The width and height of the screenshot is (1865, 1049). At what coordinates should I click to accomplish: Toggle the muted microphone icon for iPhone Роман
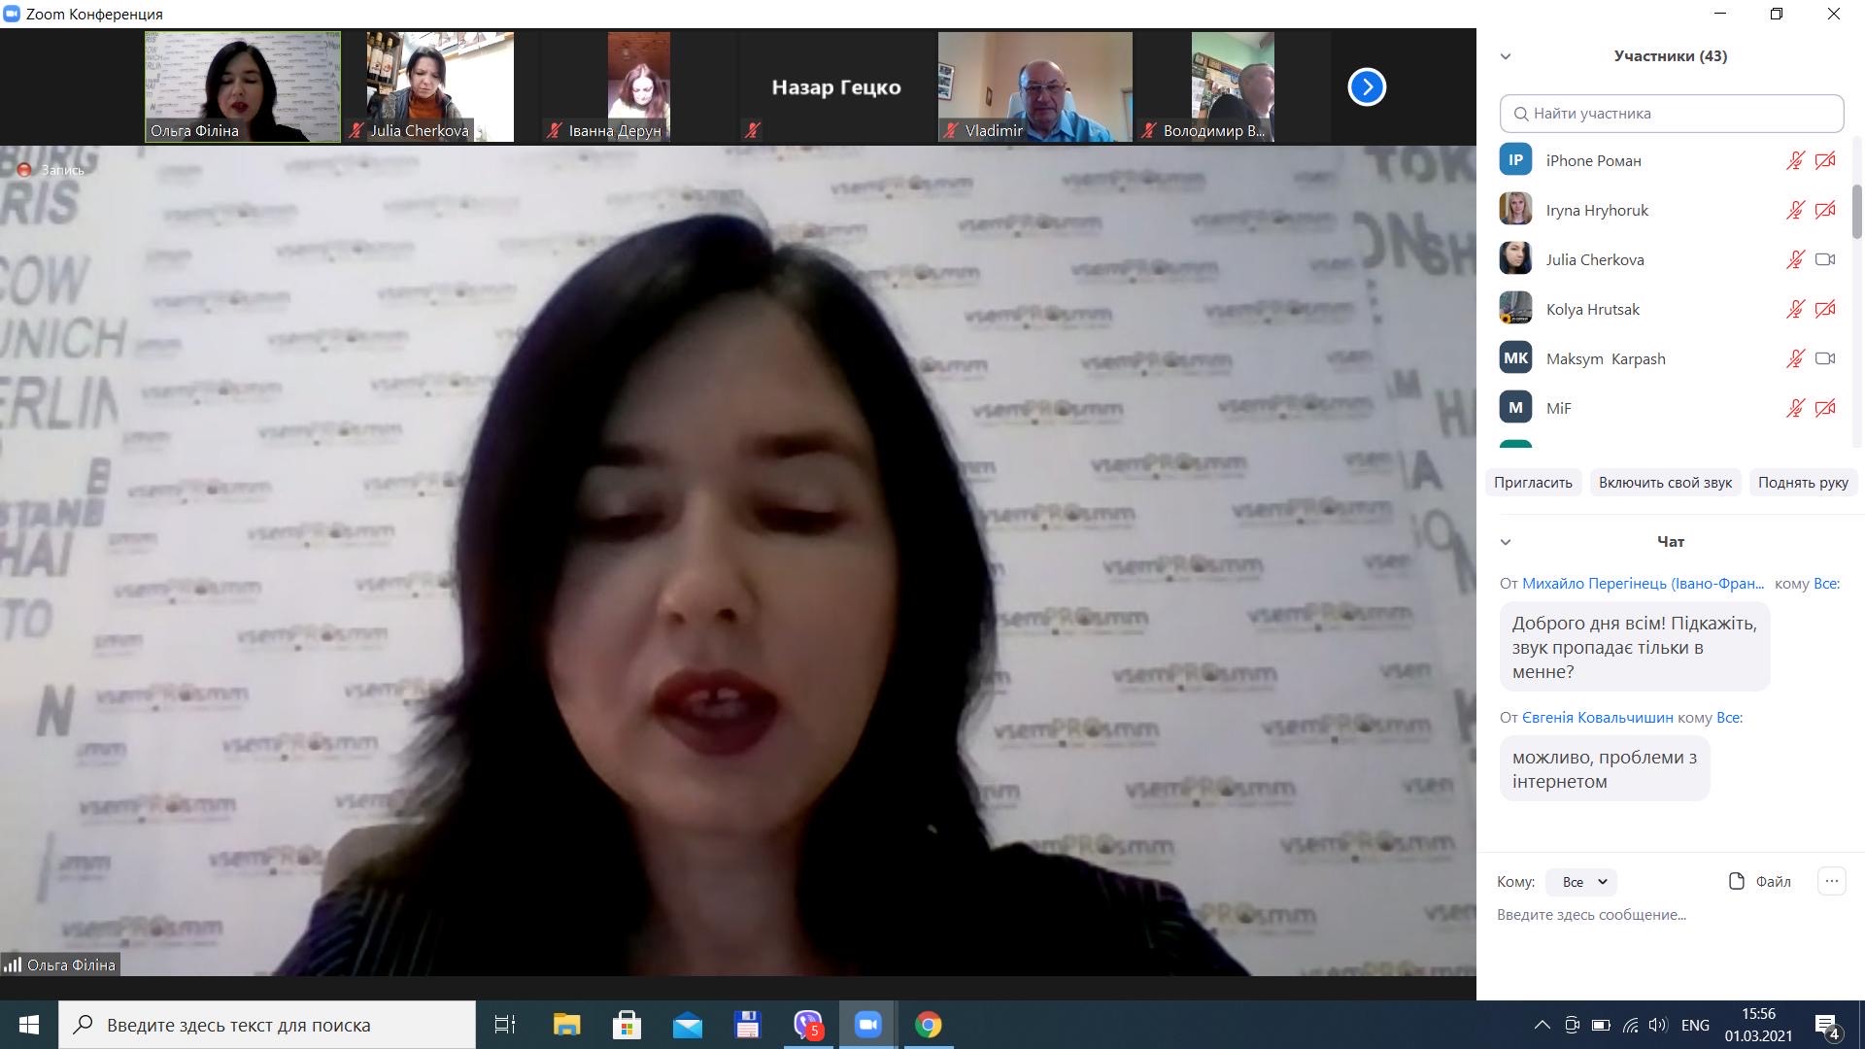pyautogui.click(x=1795, y=160)
